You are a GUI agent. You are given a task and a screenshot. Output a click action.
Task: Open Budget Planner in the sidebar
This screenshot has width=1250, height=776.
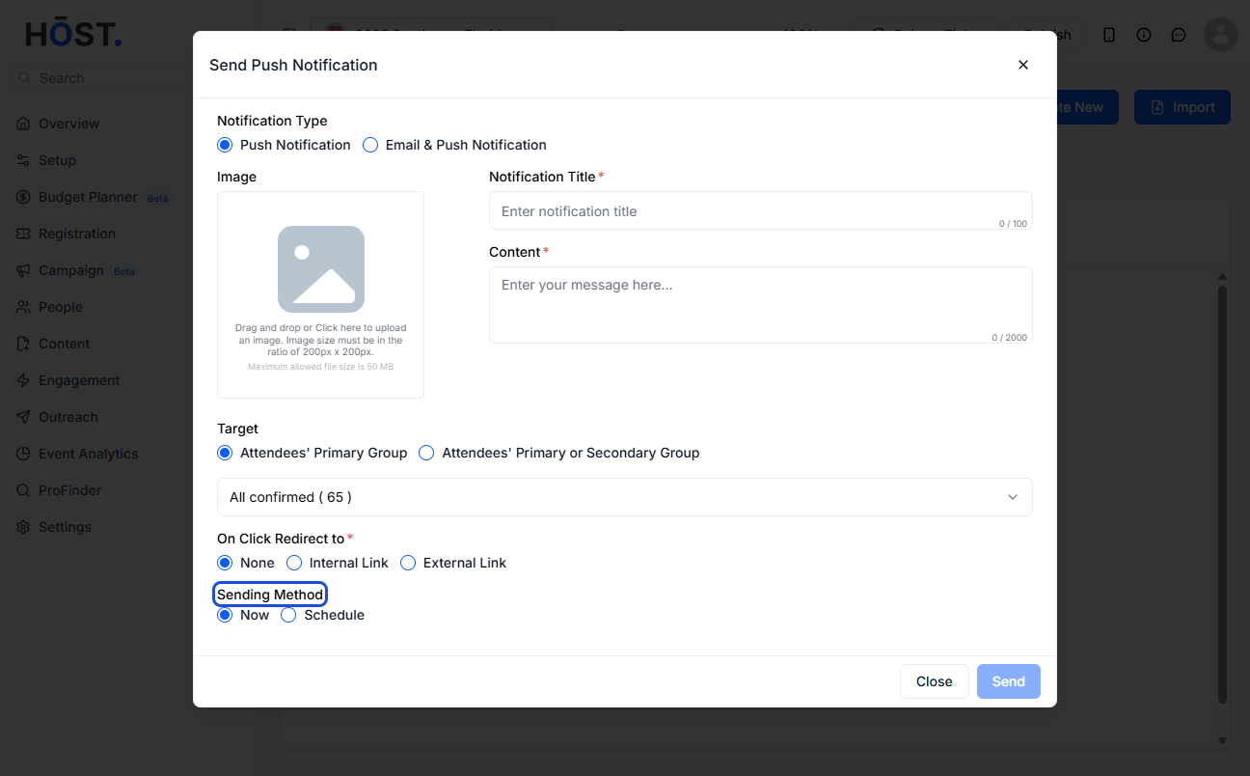tap(88, 197)
